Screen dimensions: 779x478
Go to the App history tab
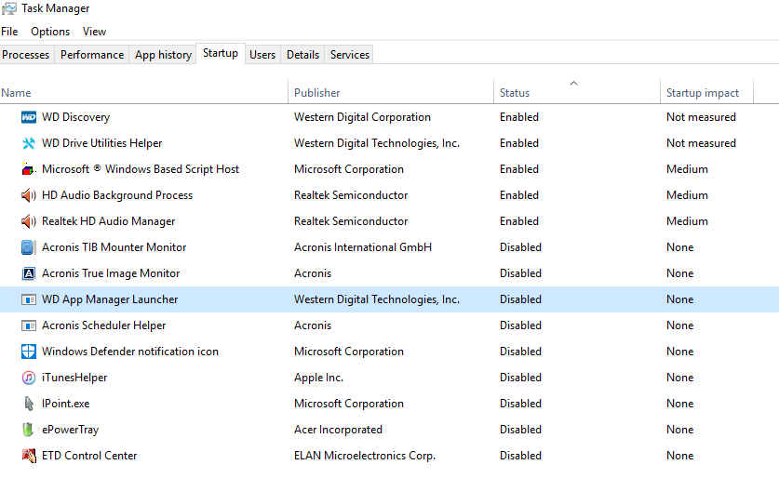pos(163,55)
